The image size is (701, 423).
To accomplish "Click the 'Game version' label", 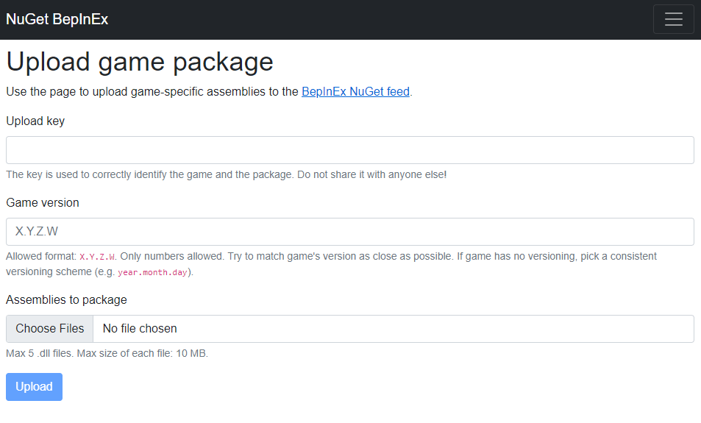I will click(x=43, y=202).
